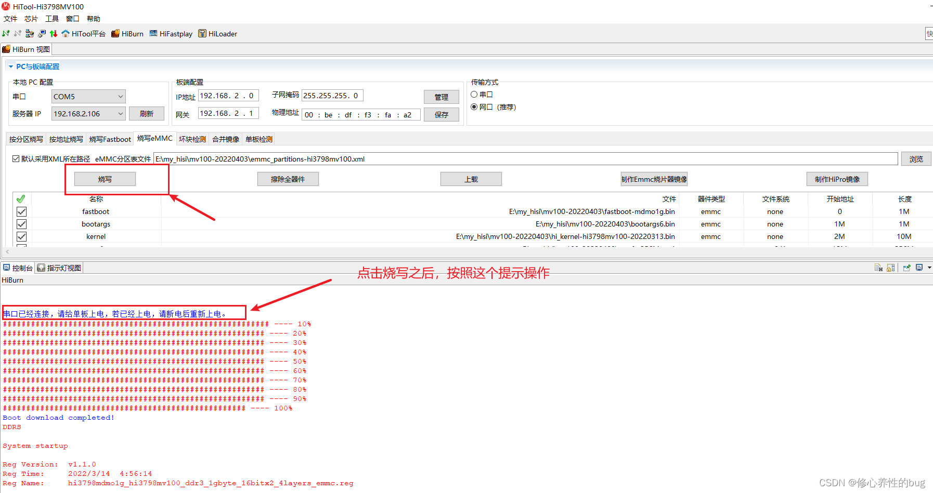Click the 烧写 burn button
Image resolution: width=933 pixels, height=493 pixels.
(x=105, y=179)
